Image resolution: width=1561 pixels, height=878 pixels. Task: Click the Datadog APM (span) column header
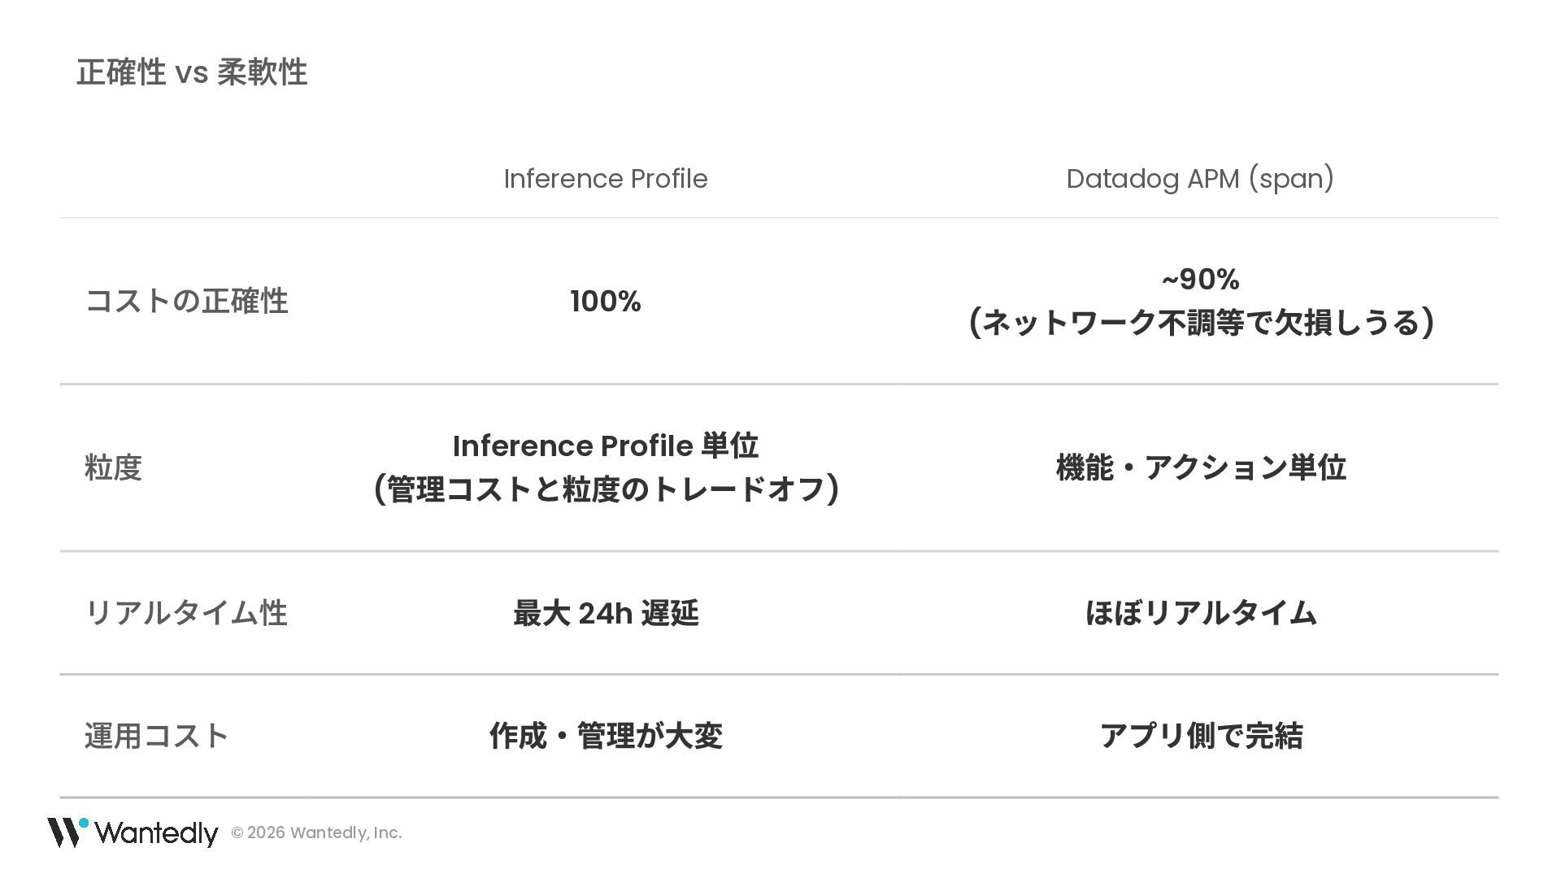1199,179
